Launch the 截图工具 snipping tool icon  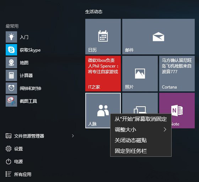11,101
